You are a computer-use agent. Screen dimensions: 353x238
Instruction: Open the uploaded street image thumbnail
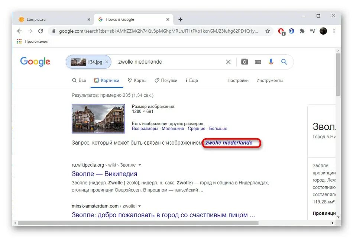pos(98,119)
